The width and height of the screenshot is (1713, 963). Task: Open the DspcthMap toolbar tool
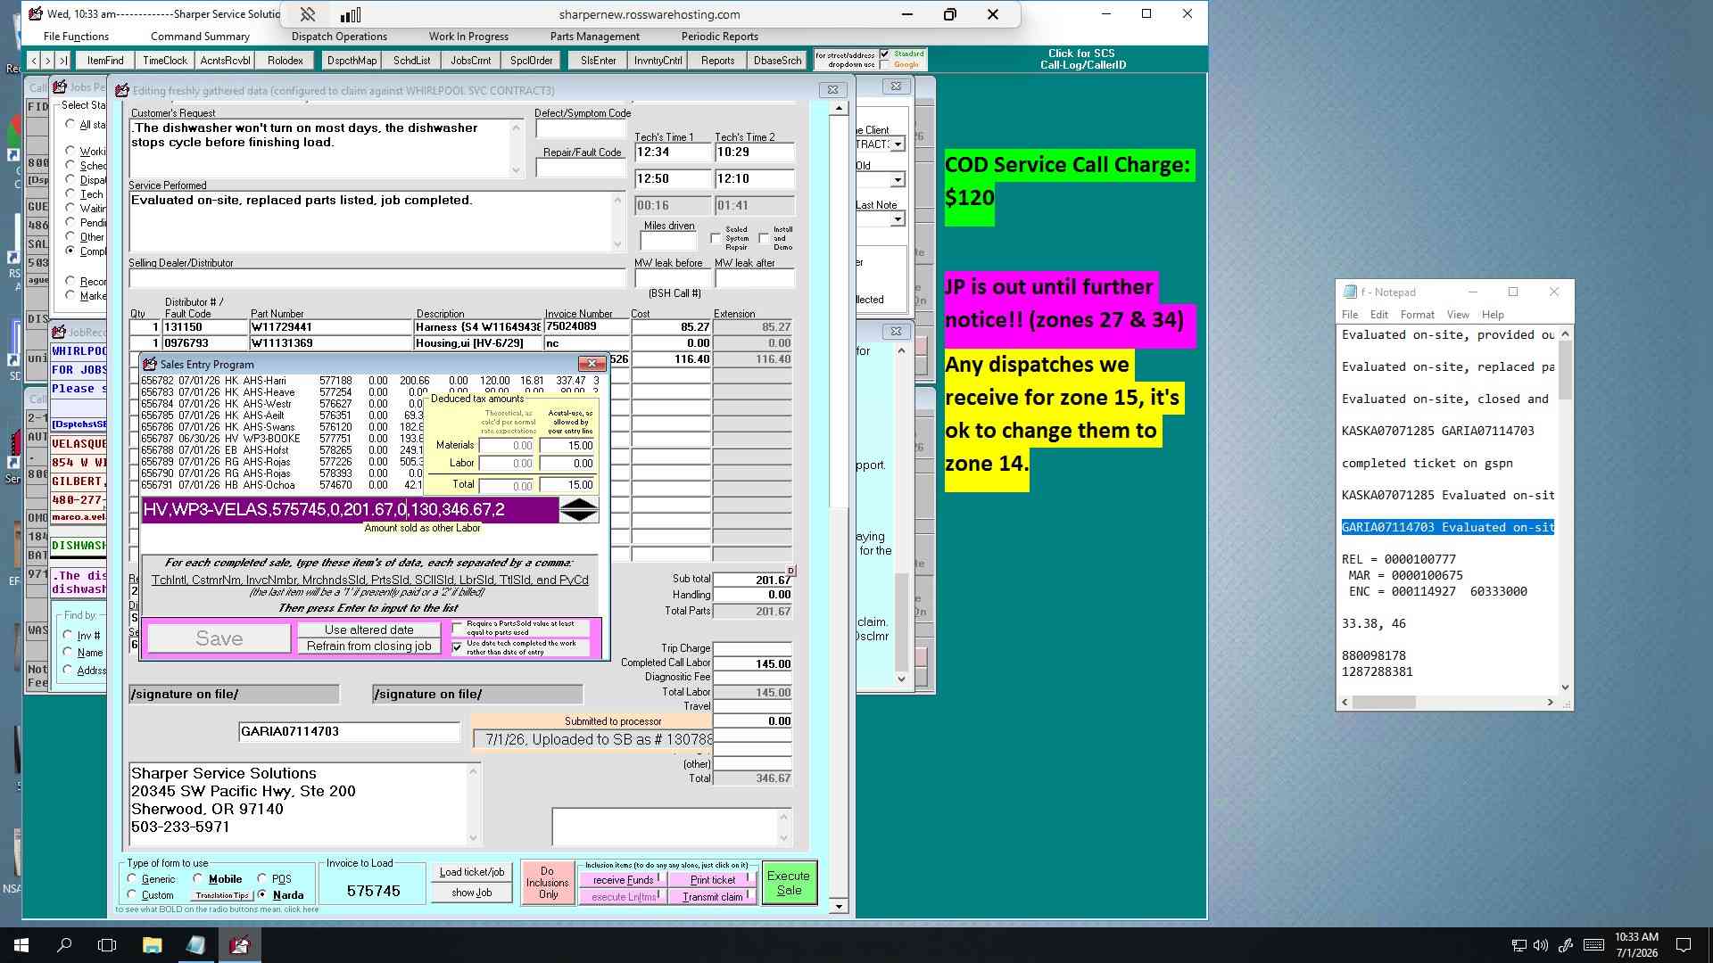pyautogui.click(x=352, y=61)
